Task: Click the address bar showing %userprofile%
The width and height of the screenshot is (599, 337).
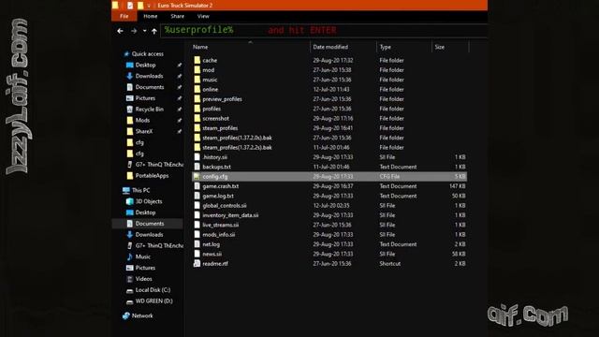Action: point(324,30)
